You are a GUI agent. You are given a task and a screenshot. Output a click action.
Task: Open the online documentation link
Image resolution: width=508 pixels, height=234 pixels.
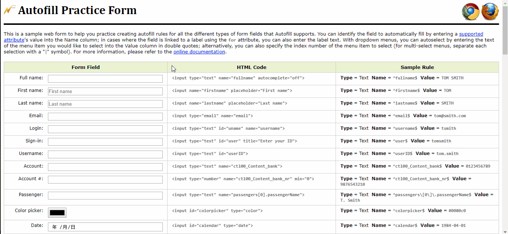(x=199, y=52)
